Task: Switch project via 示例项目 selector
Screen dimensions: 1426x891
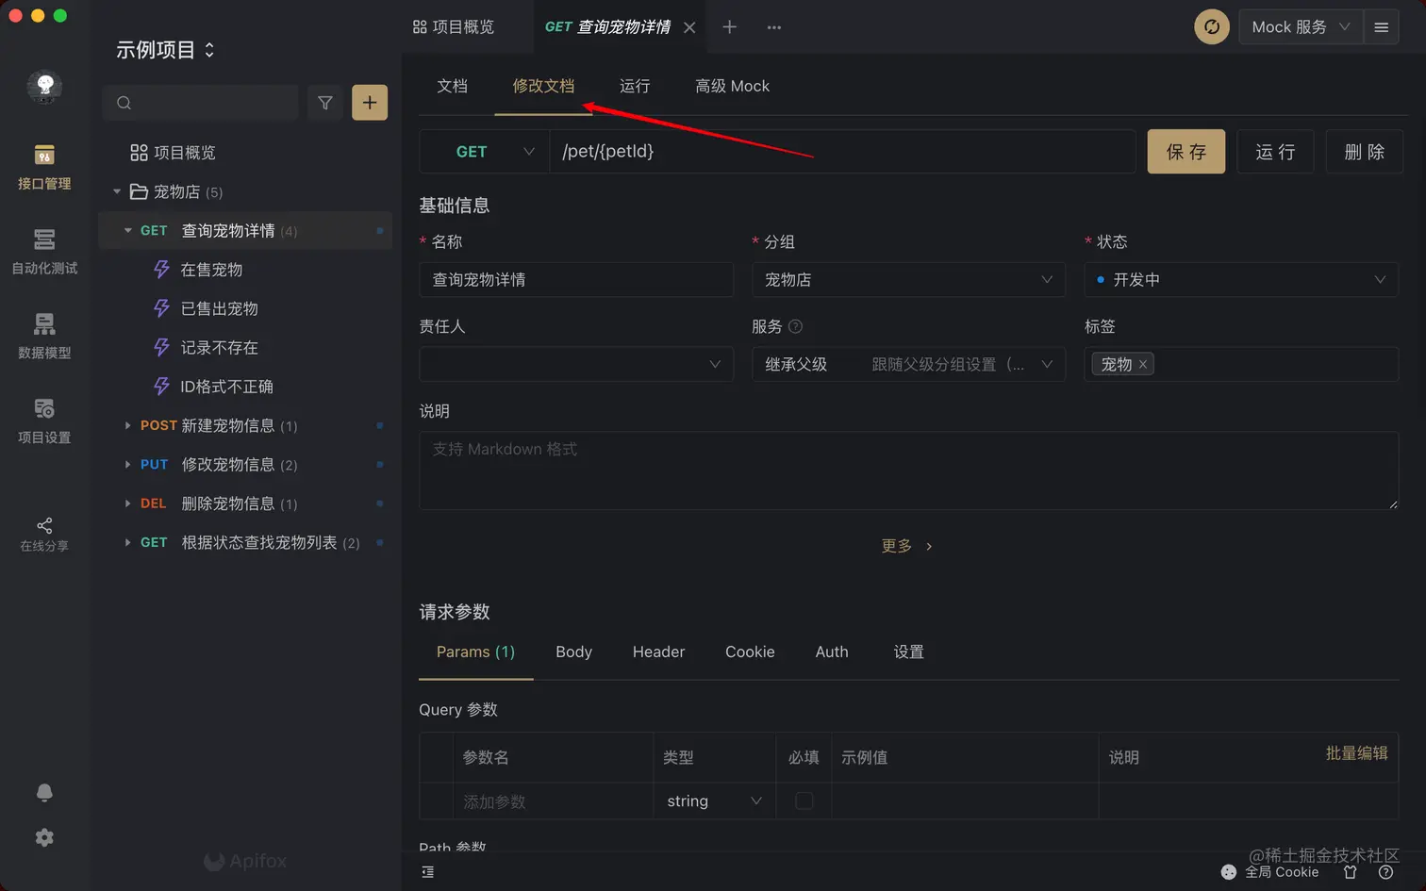Action: coord(165,50)
